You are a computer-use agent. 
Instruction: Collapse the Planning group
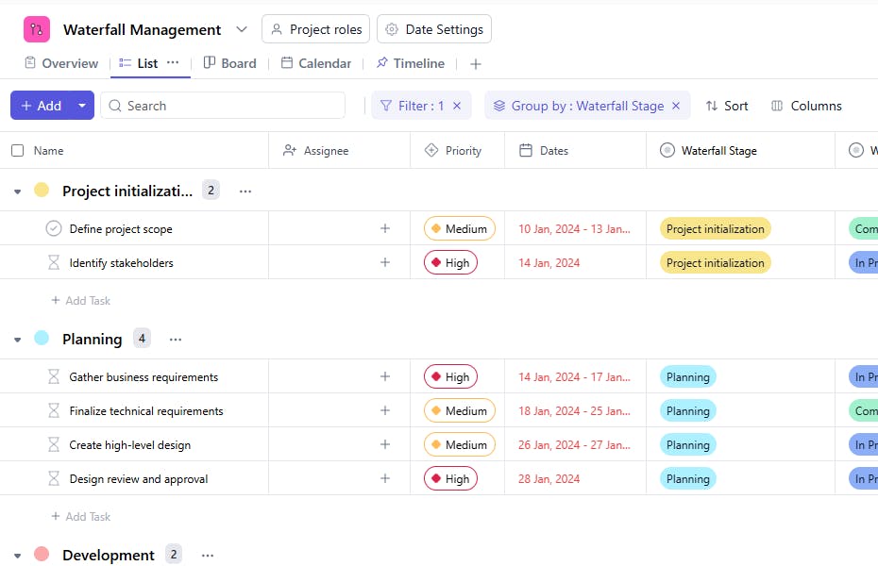pyautogui.click(x=17, y=340)
